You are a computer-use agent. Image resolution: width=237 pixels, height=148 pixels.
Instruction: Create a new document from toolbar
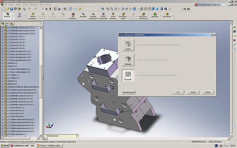click(4, 9)
